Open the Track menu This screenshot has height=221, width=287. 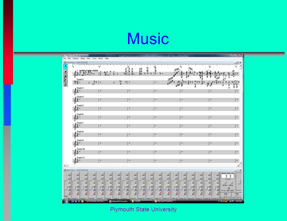(95, 58)
